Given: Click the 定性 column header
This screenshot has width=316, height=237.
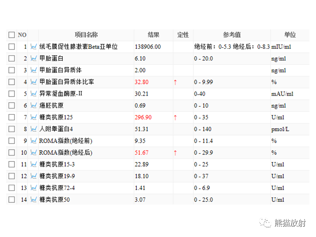Looking at the screenshot, I should pos(183,35).
